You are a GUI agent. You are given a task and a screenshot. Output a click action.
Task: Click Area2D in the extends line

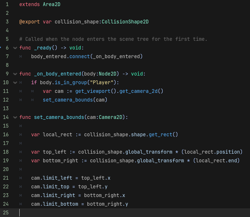(x=52, y=4)
